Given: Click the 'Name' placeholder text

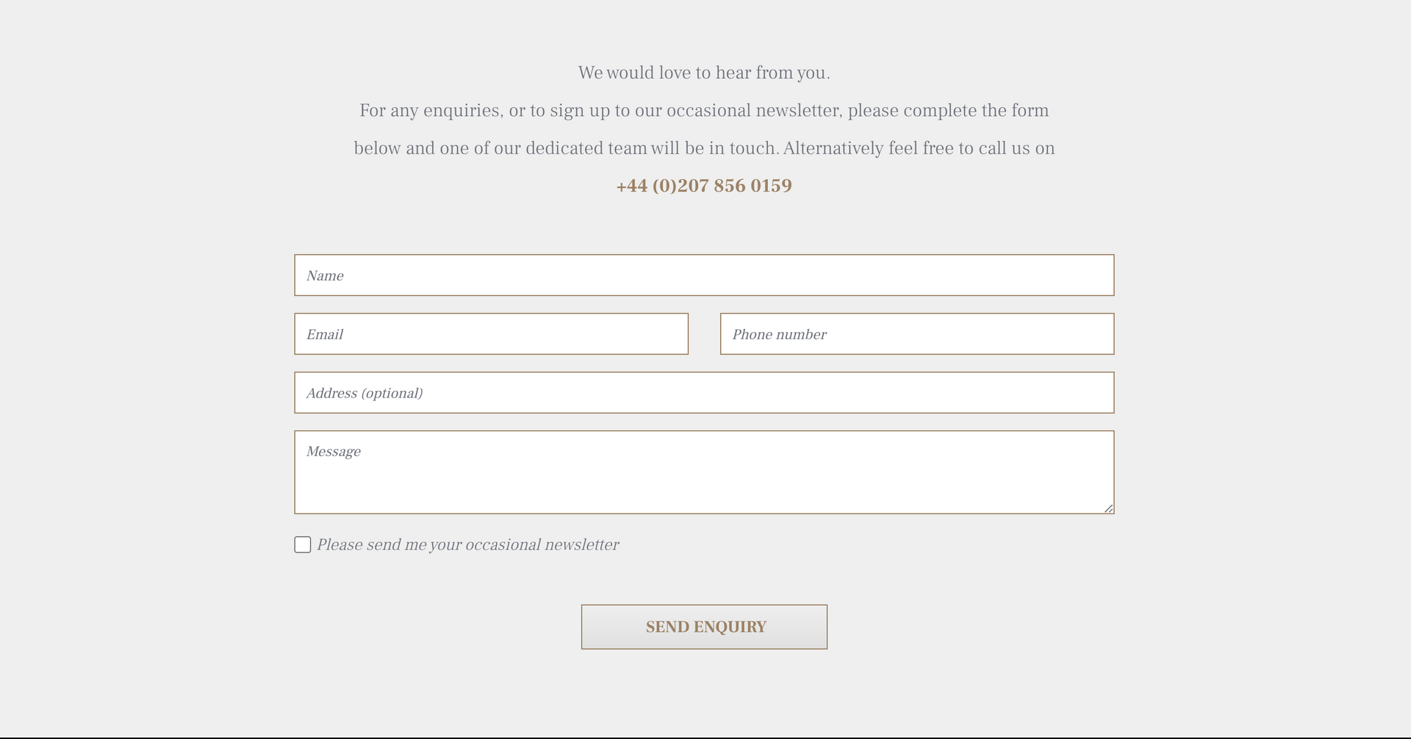Looking at the screenshot, I should (325, 276).
